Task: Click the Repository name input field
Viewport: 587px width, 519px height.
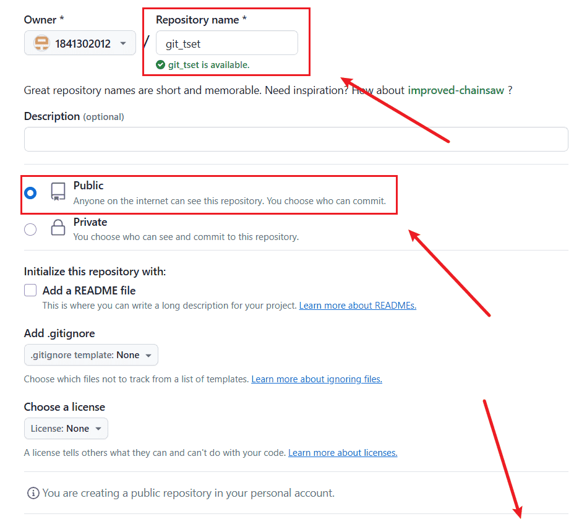Action: click(x=226, y=43)
